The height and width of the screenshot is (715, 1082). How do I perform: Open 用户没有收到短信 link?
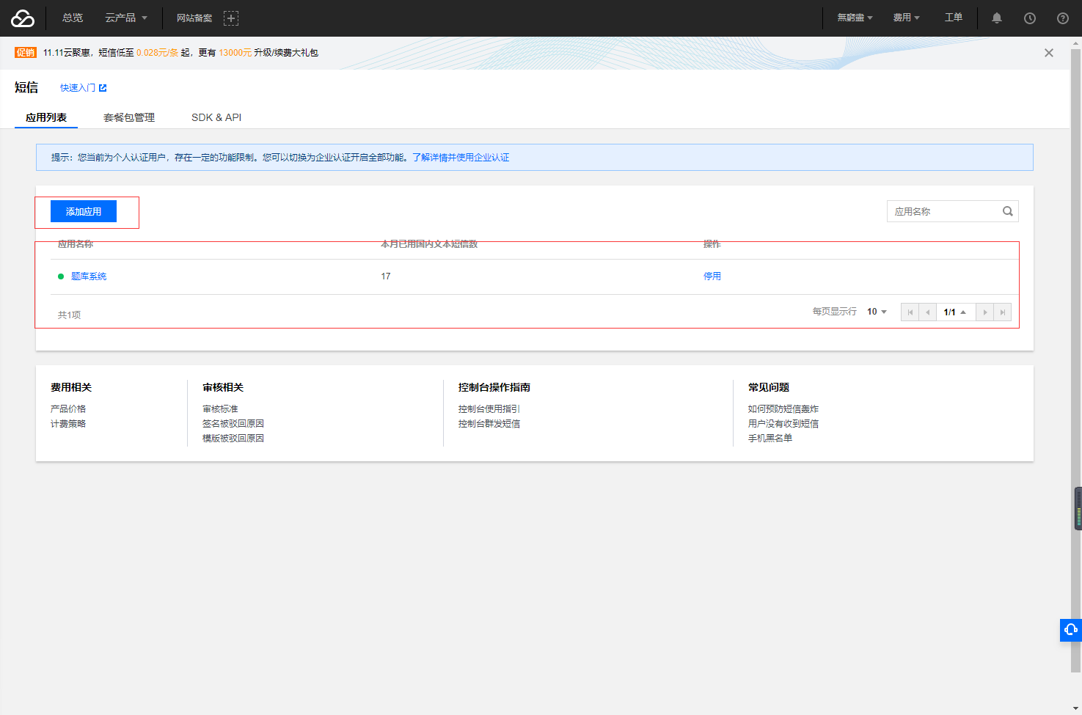[783, 424]
